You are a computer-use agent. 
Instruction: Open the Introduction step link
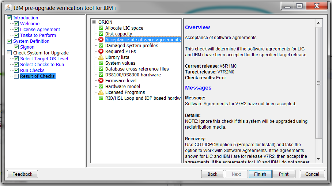pos(26,18)
